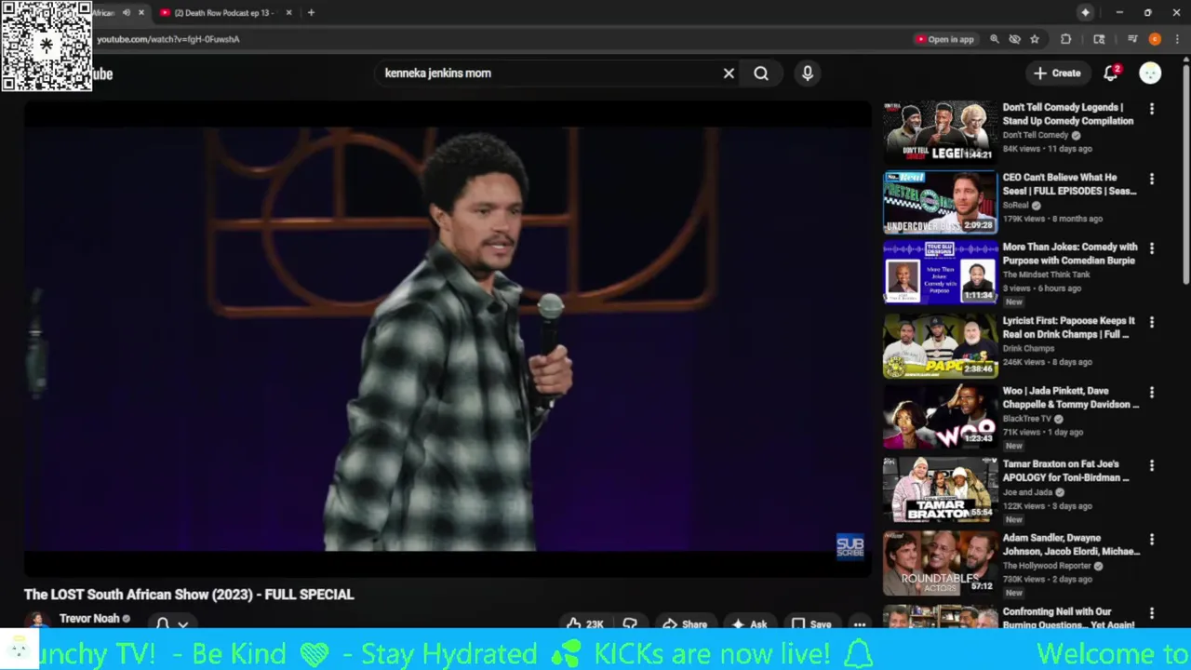The height and width of the screenshot is (670, 1191).
Task: Open the subscription bell notification dropdown
Action: click(172, 623)
